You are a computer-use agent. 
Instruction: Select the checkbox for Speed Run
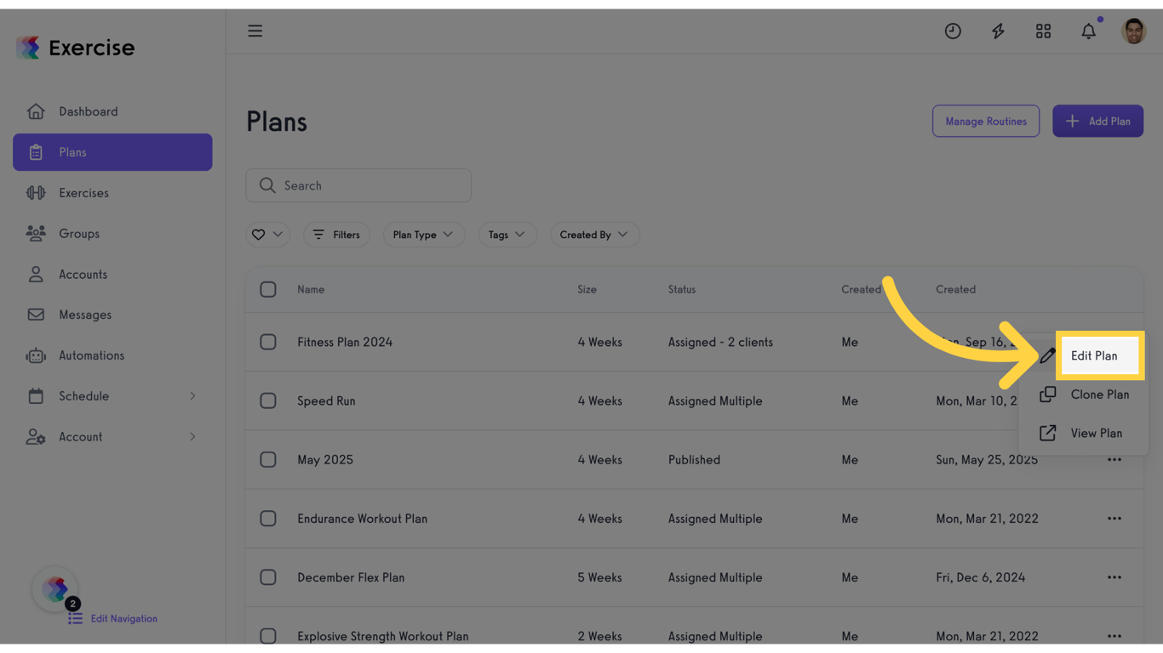pos(268,400)
